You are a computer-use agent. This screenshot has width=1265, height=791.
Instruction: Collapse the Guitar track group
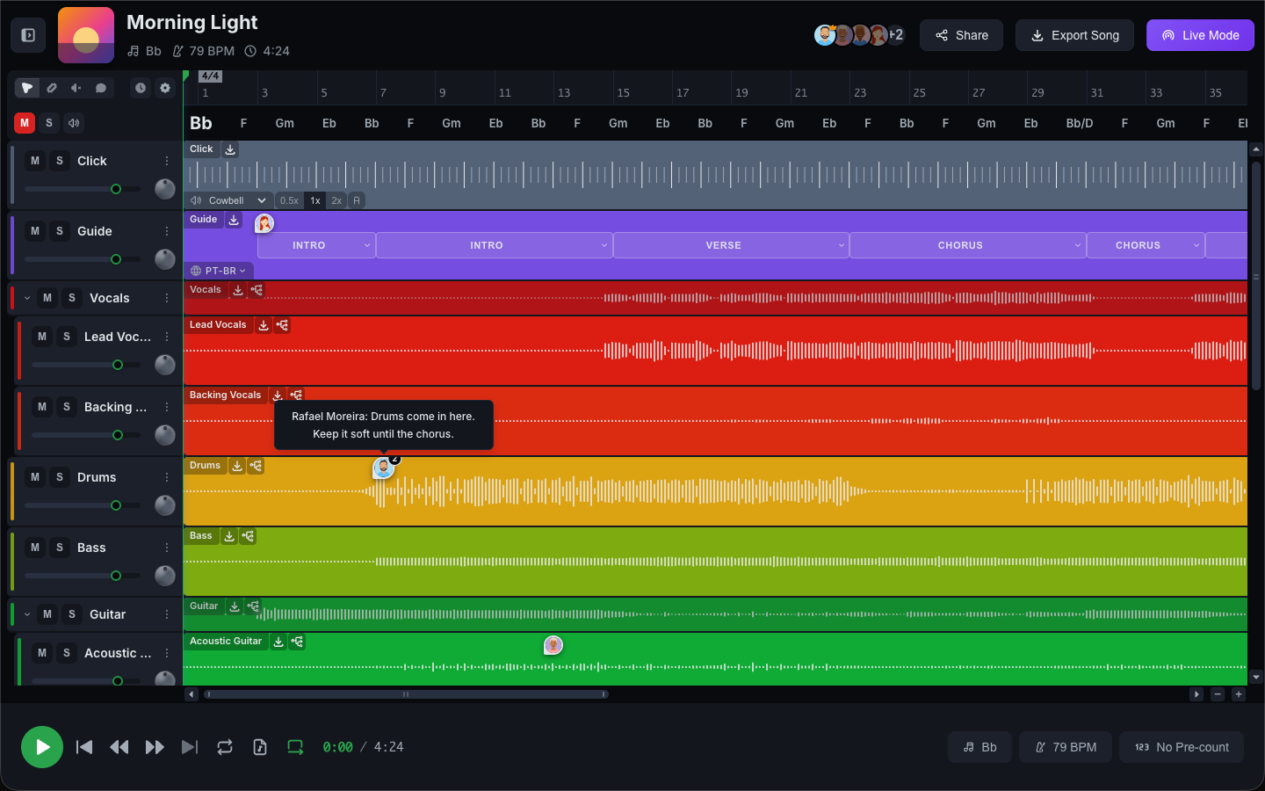click(x=27, y=614)
